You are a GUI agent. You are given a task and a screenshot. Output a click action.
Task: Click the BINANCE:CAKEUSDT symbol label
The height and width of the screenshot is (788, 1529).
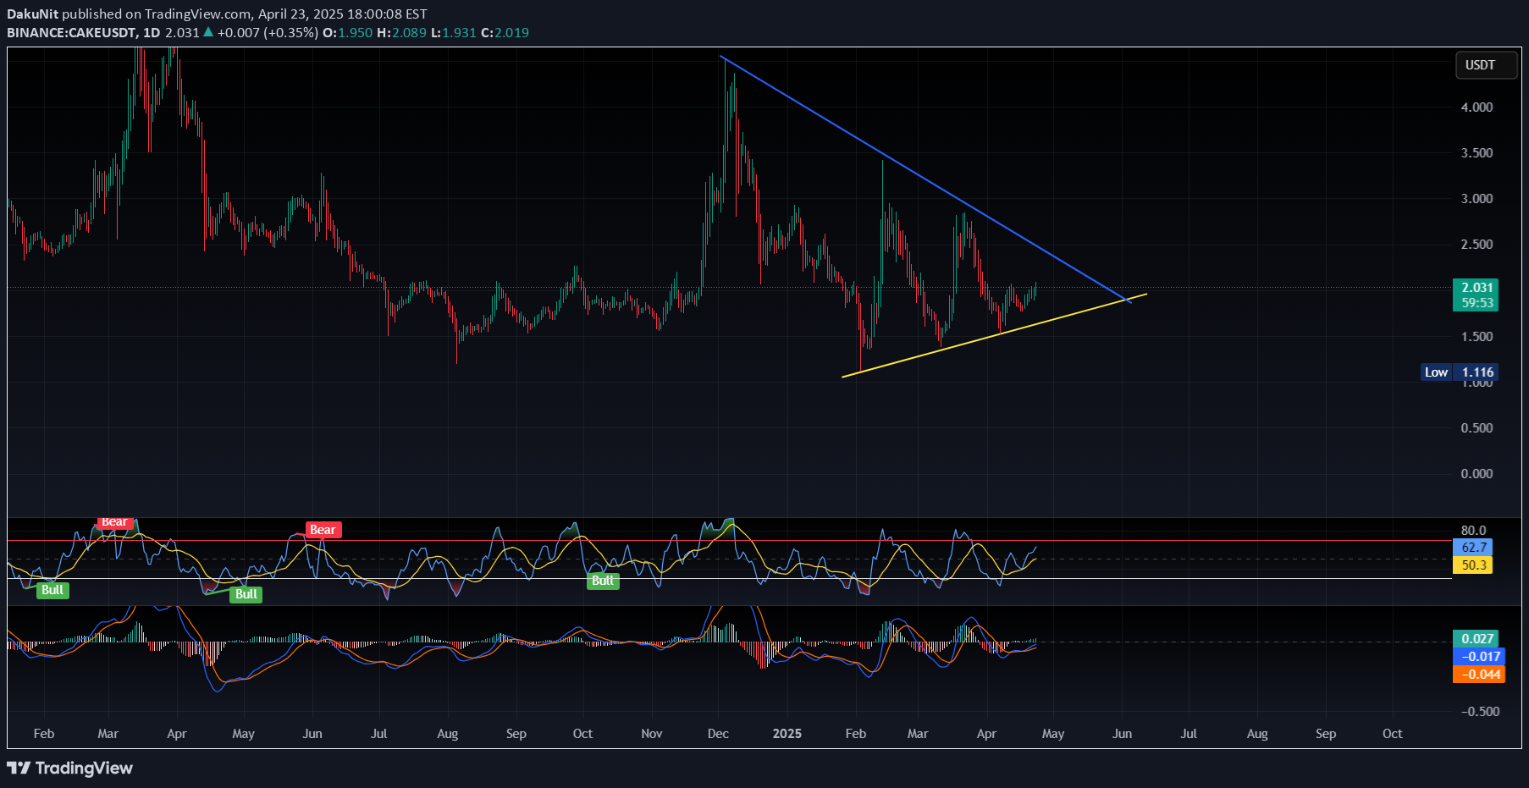point(72,32)
